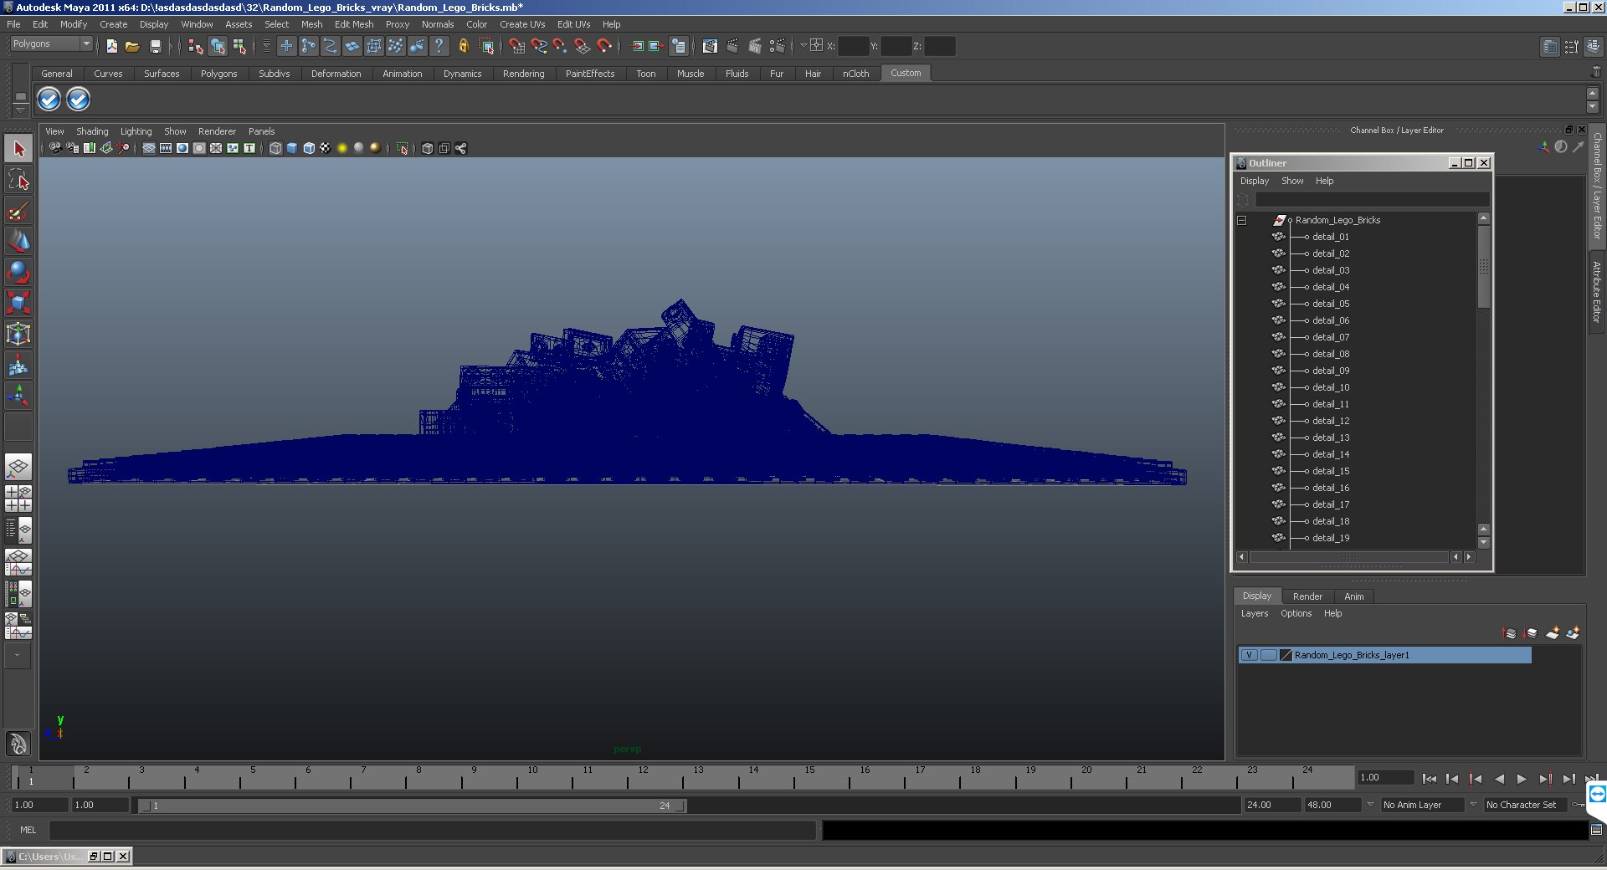Toggle visibility V box of Random_Lego_Bricks_layer1

point(1249,655)
